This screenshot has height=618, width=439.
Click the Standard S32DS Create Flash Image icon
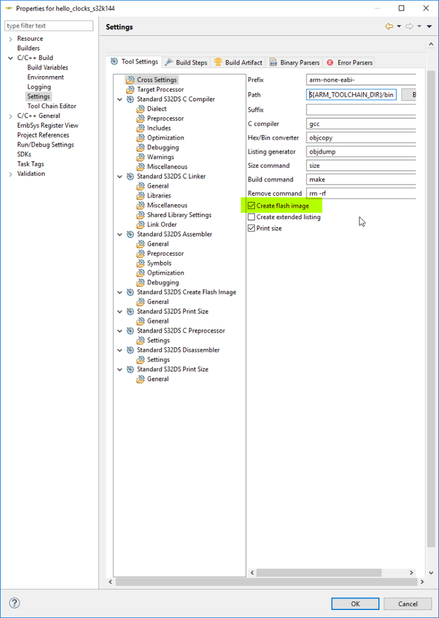[130, 292]
